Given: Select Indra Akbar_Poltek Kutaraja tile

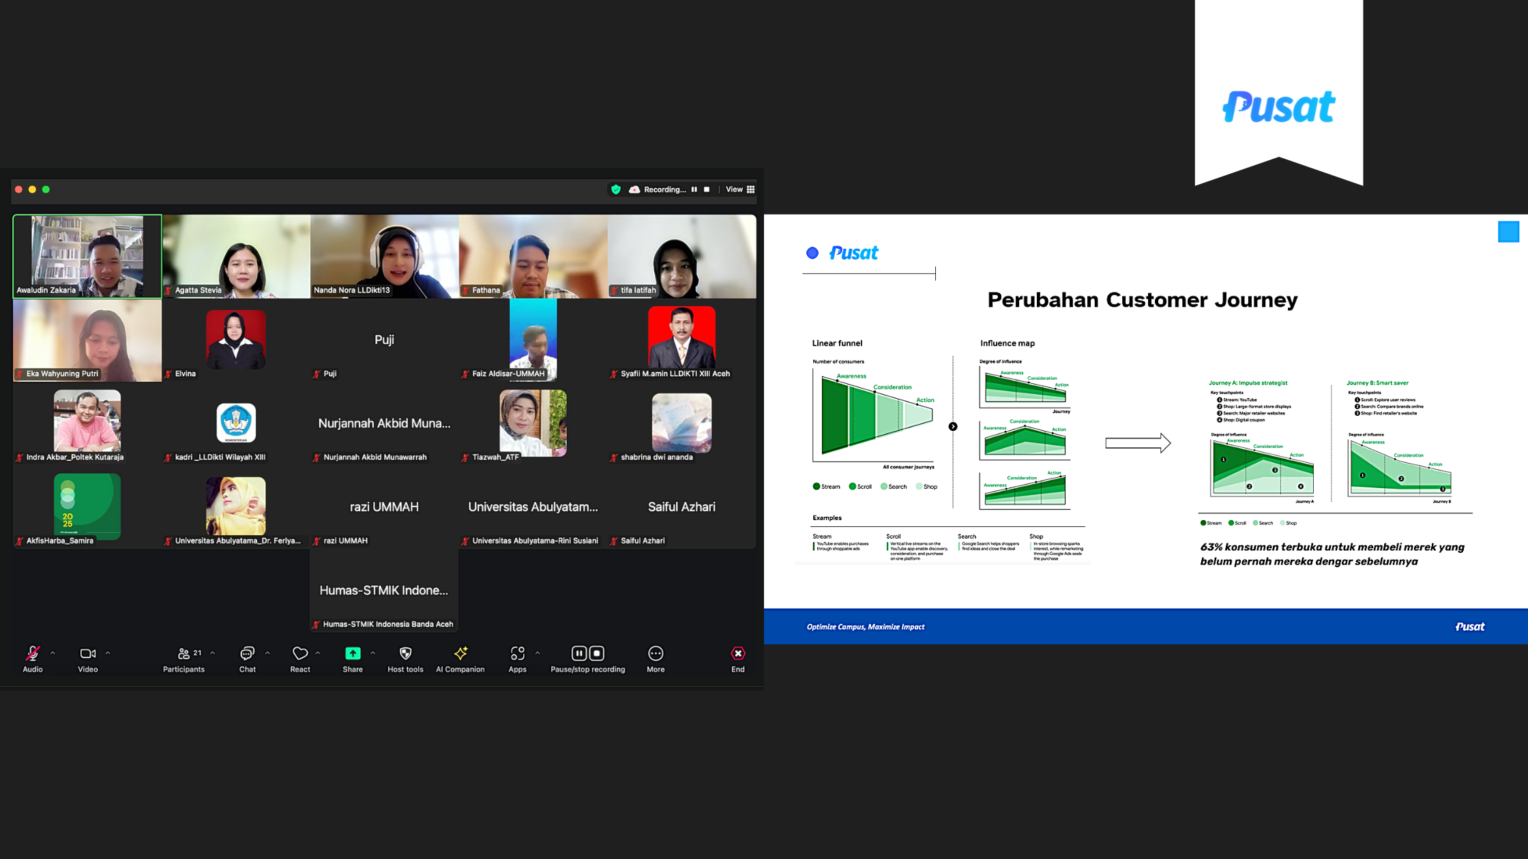Looking at the screenshot, I should [87, 423].
